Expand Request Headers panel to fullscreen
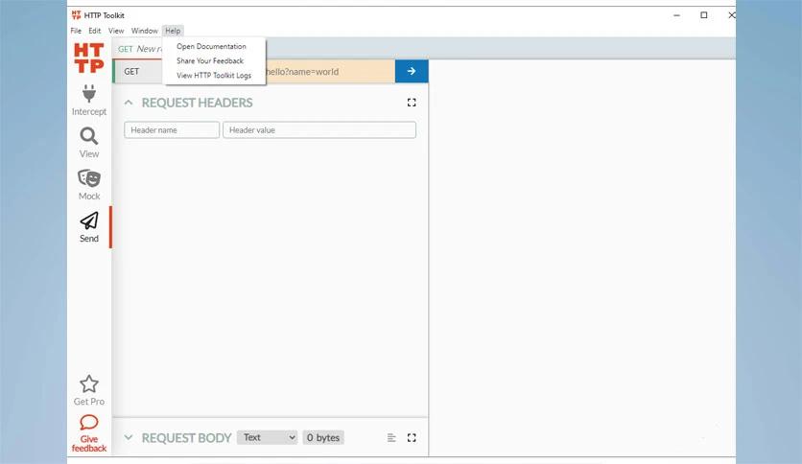Viewport: 802px width, 464px height. coord(412,103)
